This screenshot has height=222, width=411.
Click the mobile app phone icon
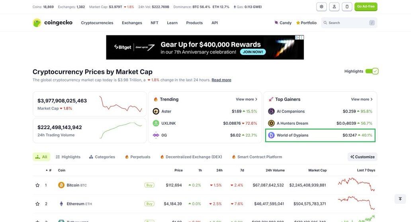point(347,7)
